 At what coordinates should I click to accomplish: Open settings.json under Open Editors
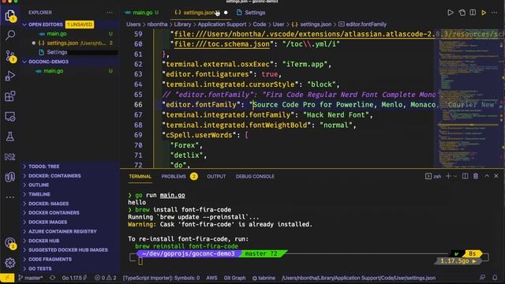(62, 43)
